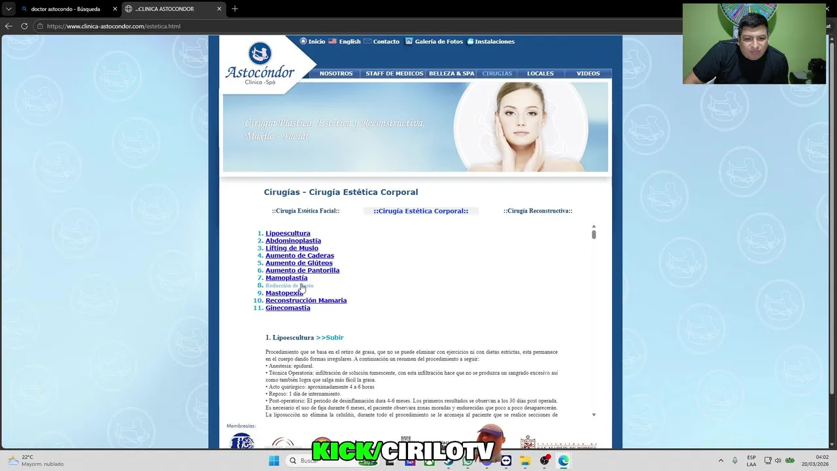Click the Galería de Fotos picture icon
Screen dimensions: 837x471
tap(409, 41)
